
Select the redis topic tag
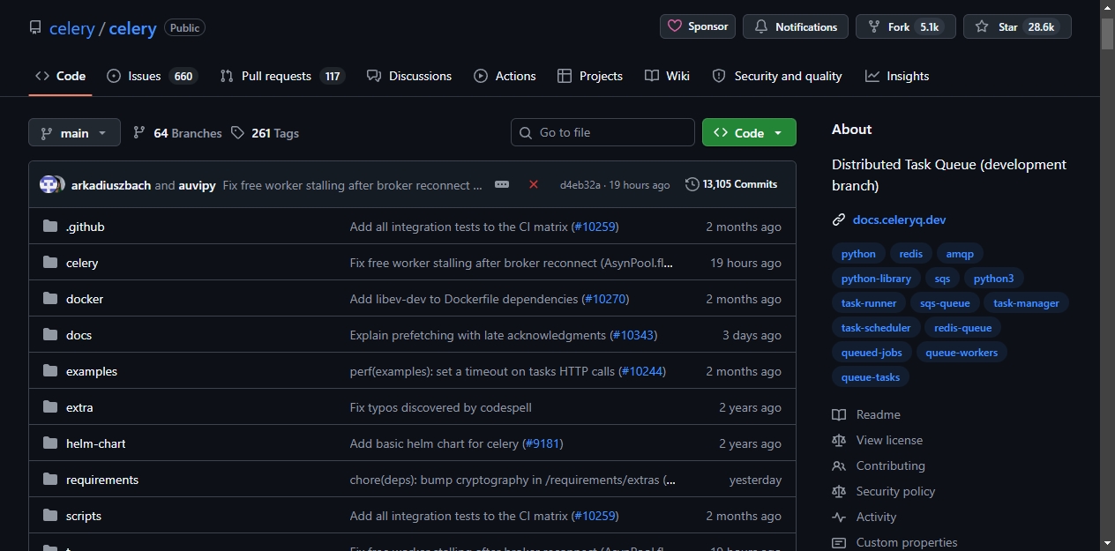point(911,254)
